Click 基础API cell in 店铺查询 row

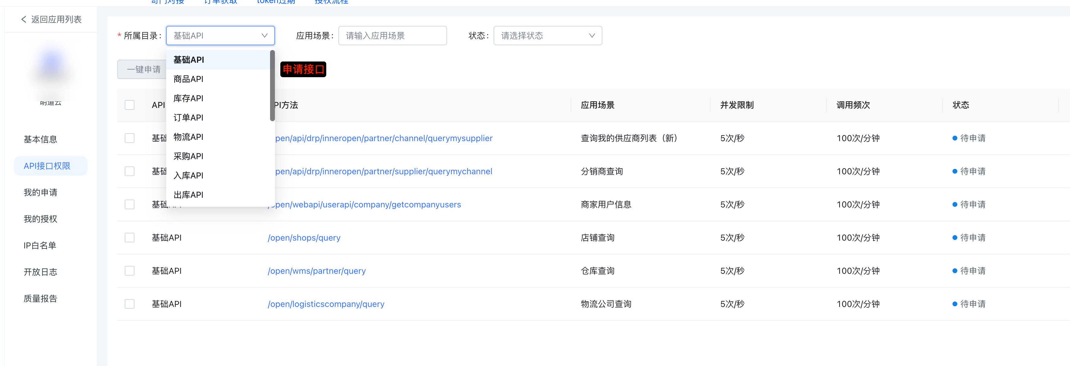click(166, 238)
